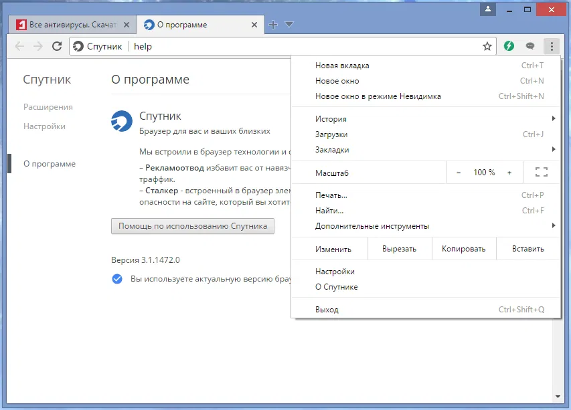Screen dimensions: 571x410
Task: Click the chat bubble extension icon
Action: coord(530,46)
